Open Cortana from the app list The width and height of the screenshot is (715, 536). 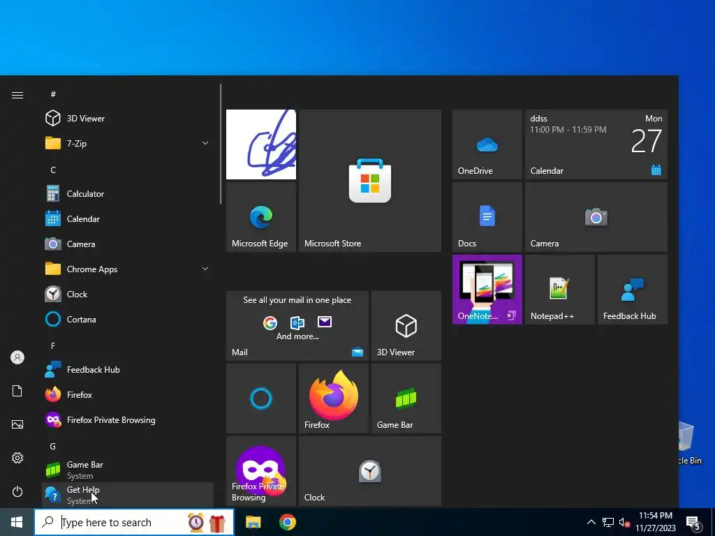pyautogui.click(x=128, y=320)
